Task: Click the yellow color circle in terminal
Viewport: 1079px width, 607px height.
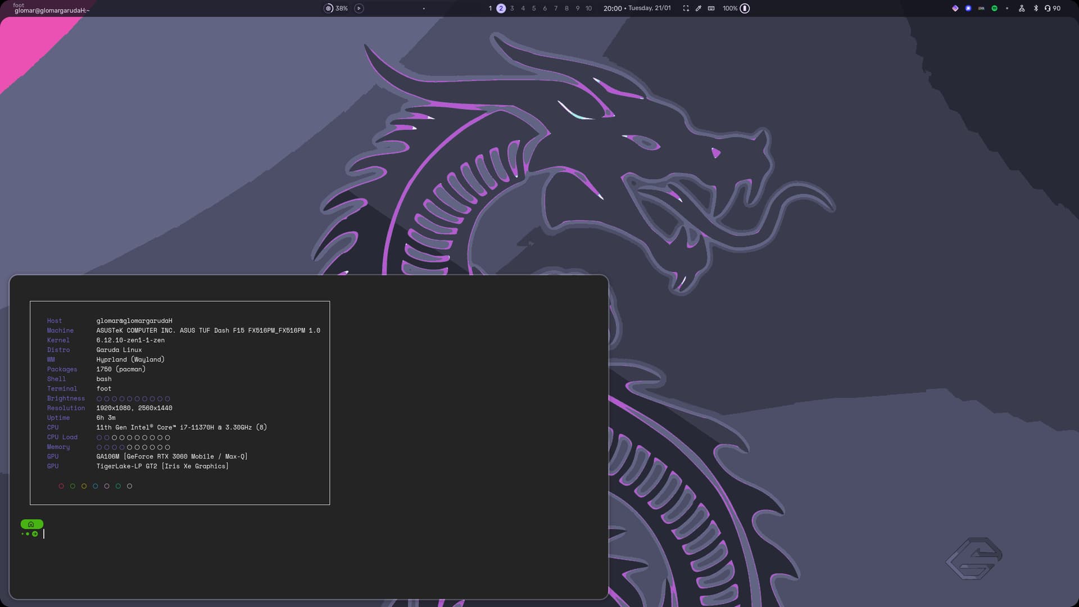Action: pyautogui.click(x=84, y=486)
